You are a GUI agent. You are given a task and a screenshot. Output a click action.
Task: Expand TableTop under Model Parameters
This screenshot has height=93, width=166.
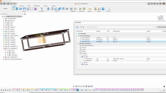(x=79, y=48)
